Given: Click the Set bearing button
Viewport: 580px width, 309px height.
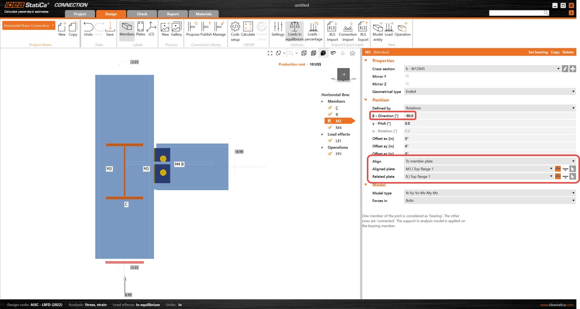Looking at the screenshot, I should pyautogui.click(x=538, y=52).
